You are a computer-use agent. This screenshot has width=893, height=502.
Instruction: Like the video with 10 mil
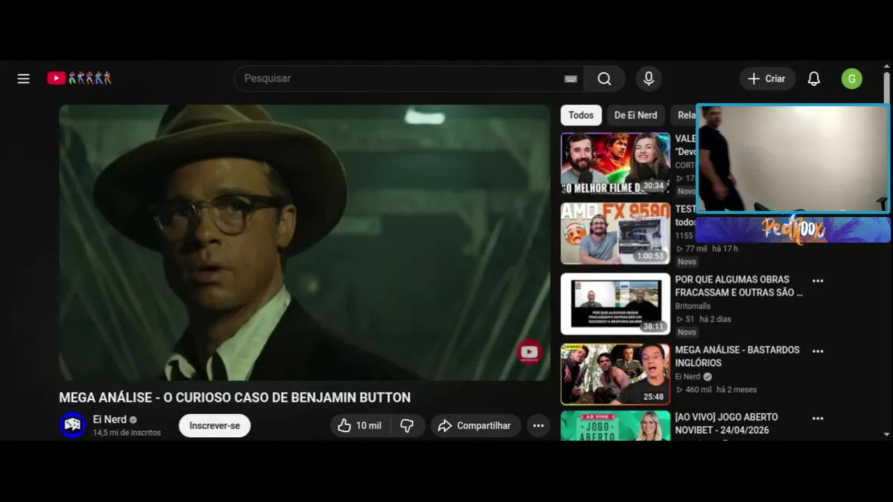(360, 425)
